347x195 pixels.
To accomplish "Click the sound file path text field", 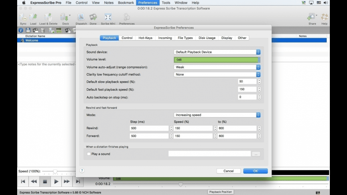I will pos(209,154).
